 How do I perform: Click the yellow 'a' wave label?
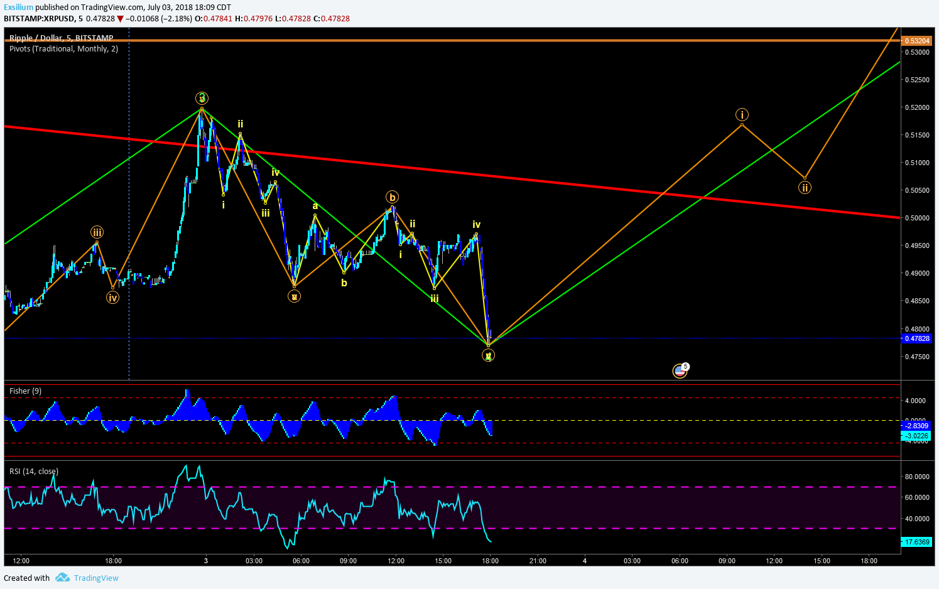tap(315, 205)
